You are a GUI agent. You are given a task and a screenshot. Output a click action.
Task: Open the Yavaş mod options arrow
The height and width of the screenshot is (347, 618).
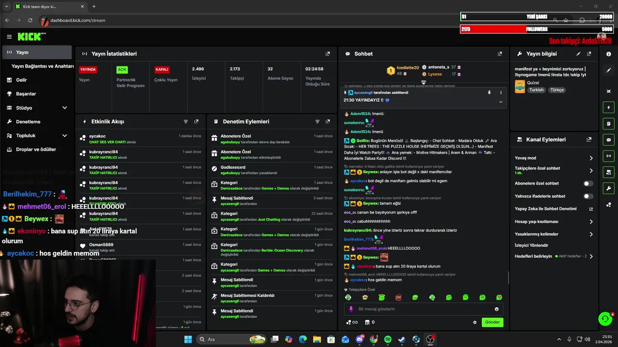click(x=591, y=158)
